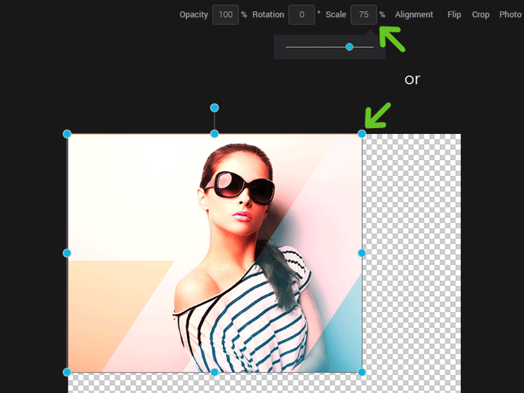Click the top-center resize handle on image edge

(215, 134)
